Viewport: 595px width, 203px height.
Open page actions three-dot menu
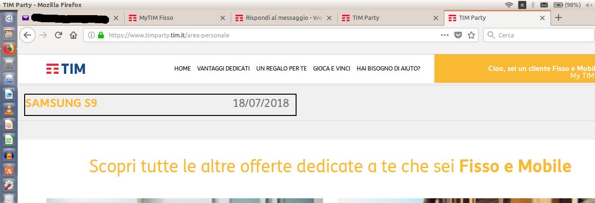[444, 35]
